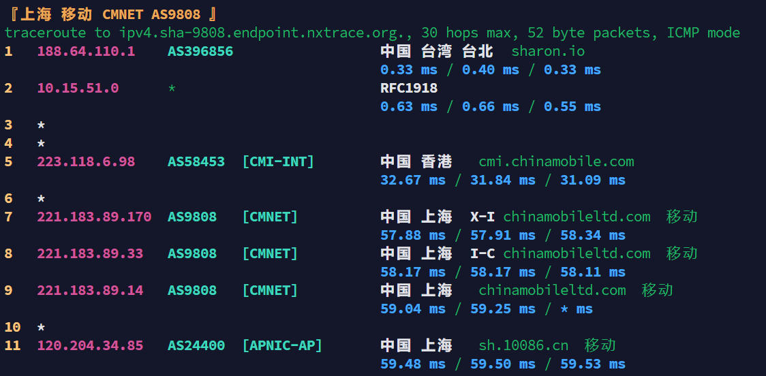Screen dimensions: 766x376
Task: Open the sh.10086.cn domain
Action: pyautogui.click(x=523, y=345)
